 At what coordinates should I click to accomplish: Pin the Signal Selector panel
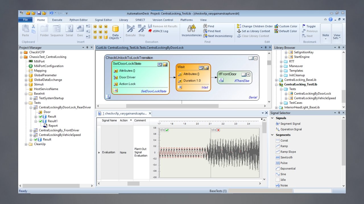(339, 113)
